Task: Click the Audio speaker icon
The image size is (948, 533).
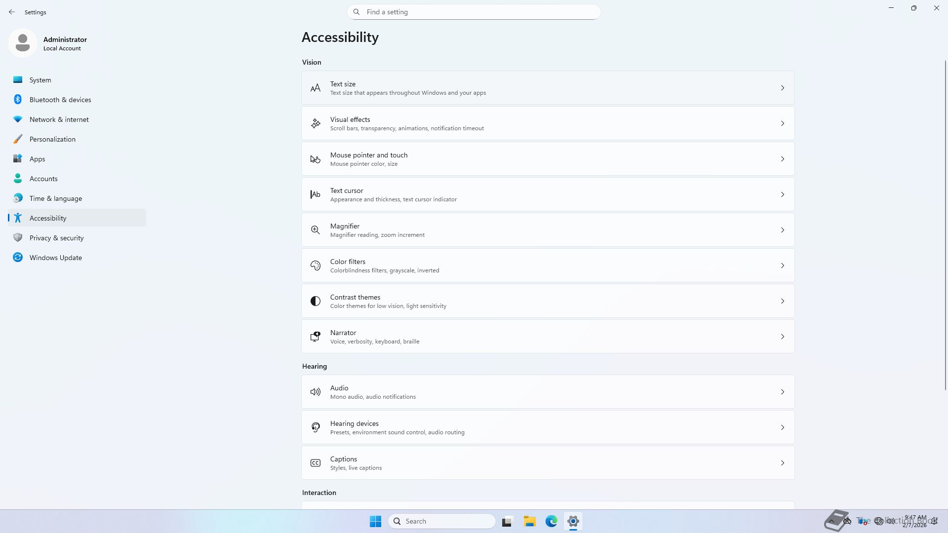Action: 315,392
